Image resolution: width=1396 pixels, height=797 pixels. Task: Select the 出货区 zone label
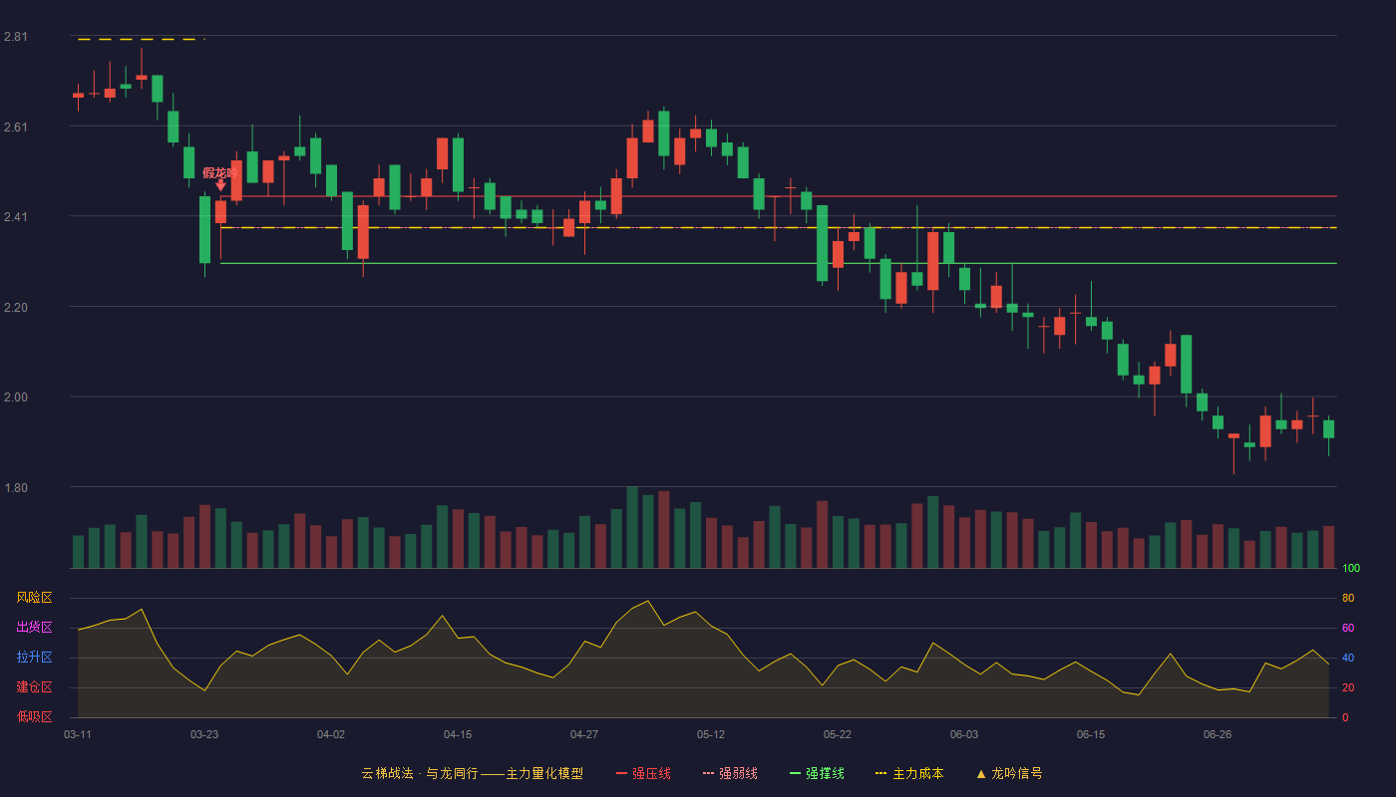coord(34,628)
